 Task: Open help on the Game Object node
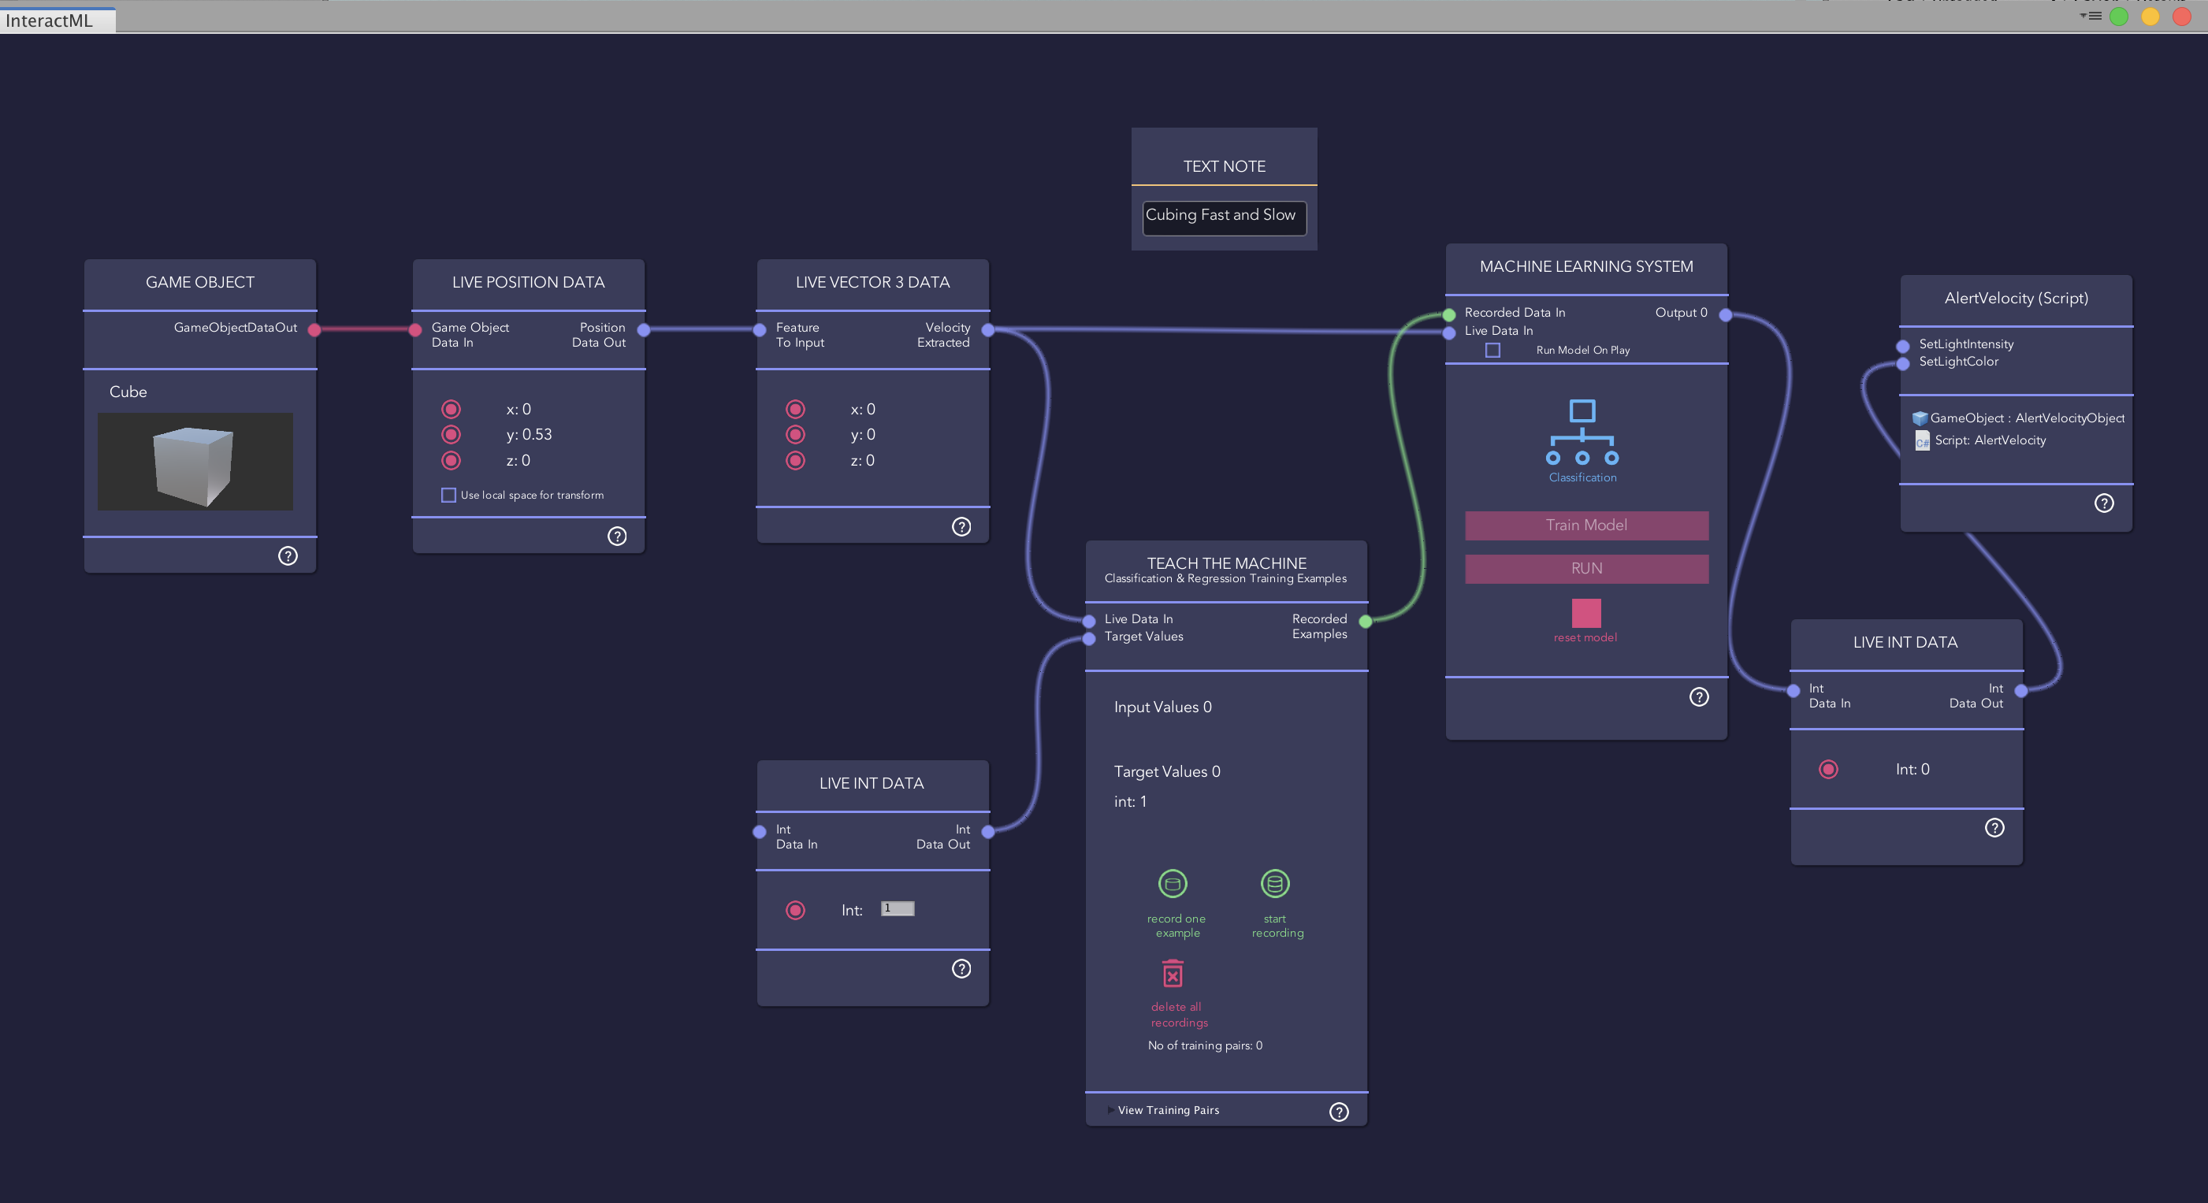[x=288, y=556]
